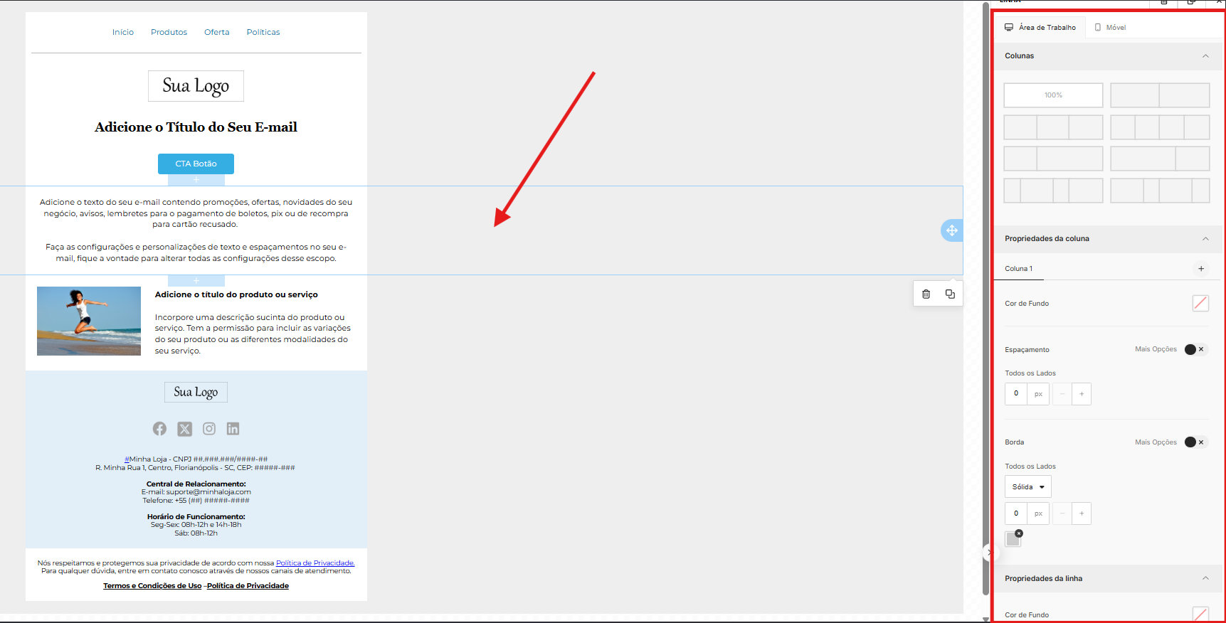Click the CTA Botão button

coord(196,164)
